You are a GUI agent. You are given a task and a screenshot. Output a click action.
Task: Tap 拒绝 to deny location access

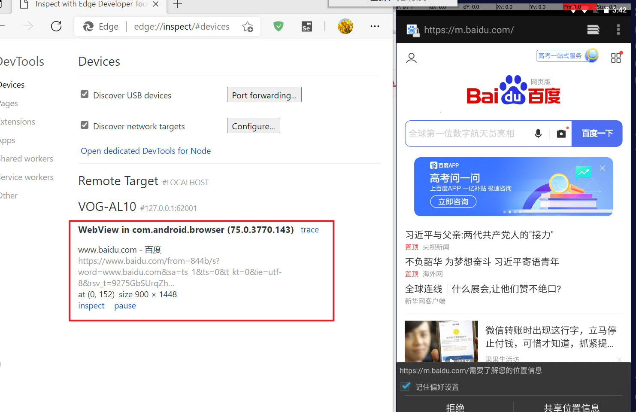[x=455, y=407]
